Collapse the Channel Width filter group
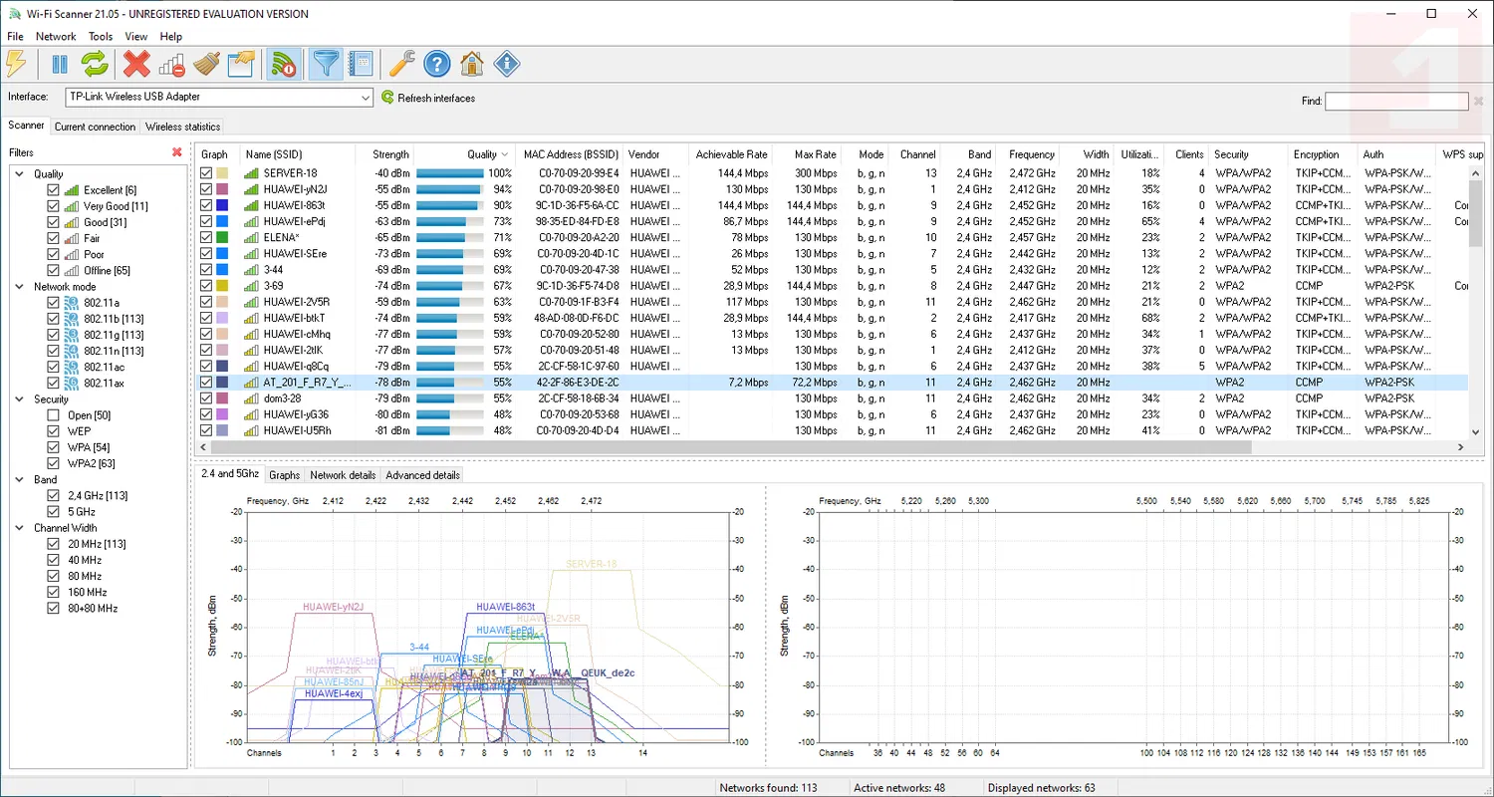The image size is (1494, 797). (x=21, y=528)
